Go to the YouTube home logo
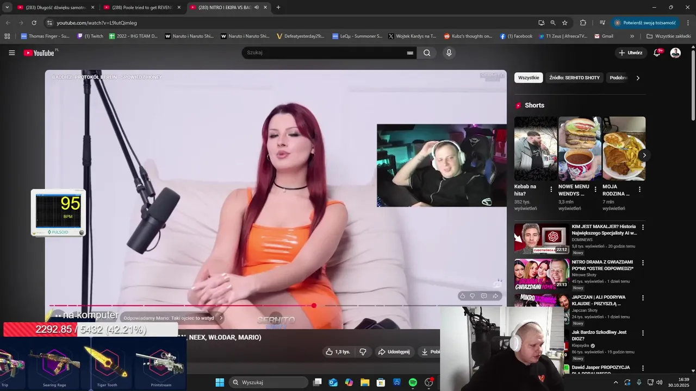This screenshot has width=696, height=391. 39,53
